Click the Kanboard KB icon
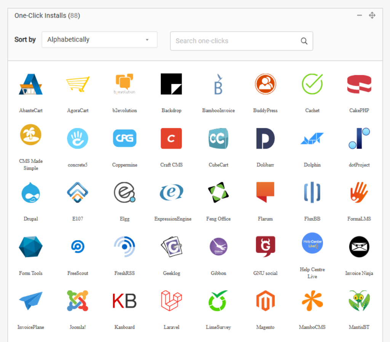This screenshot has width=390, height=342. click(x=125, y=301)
